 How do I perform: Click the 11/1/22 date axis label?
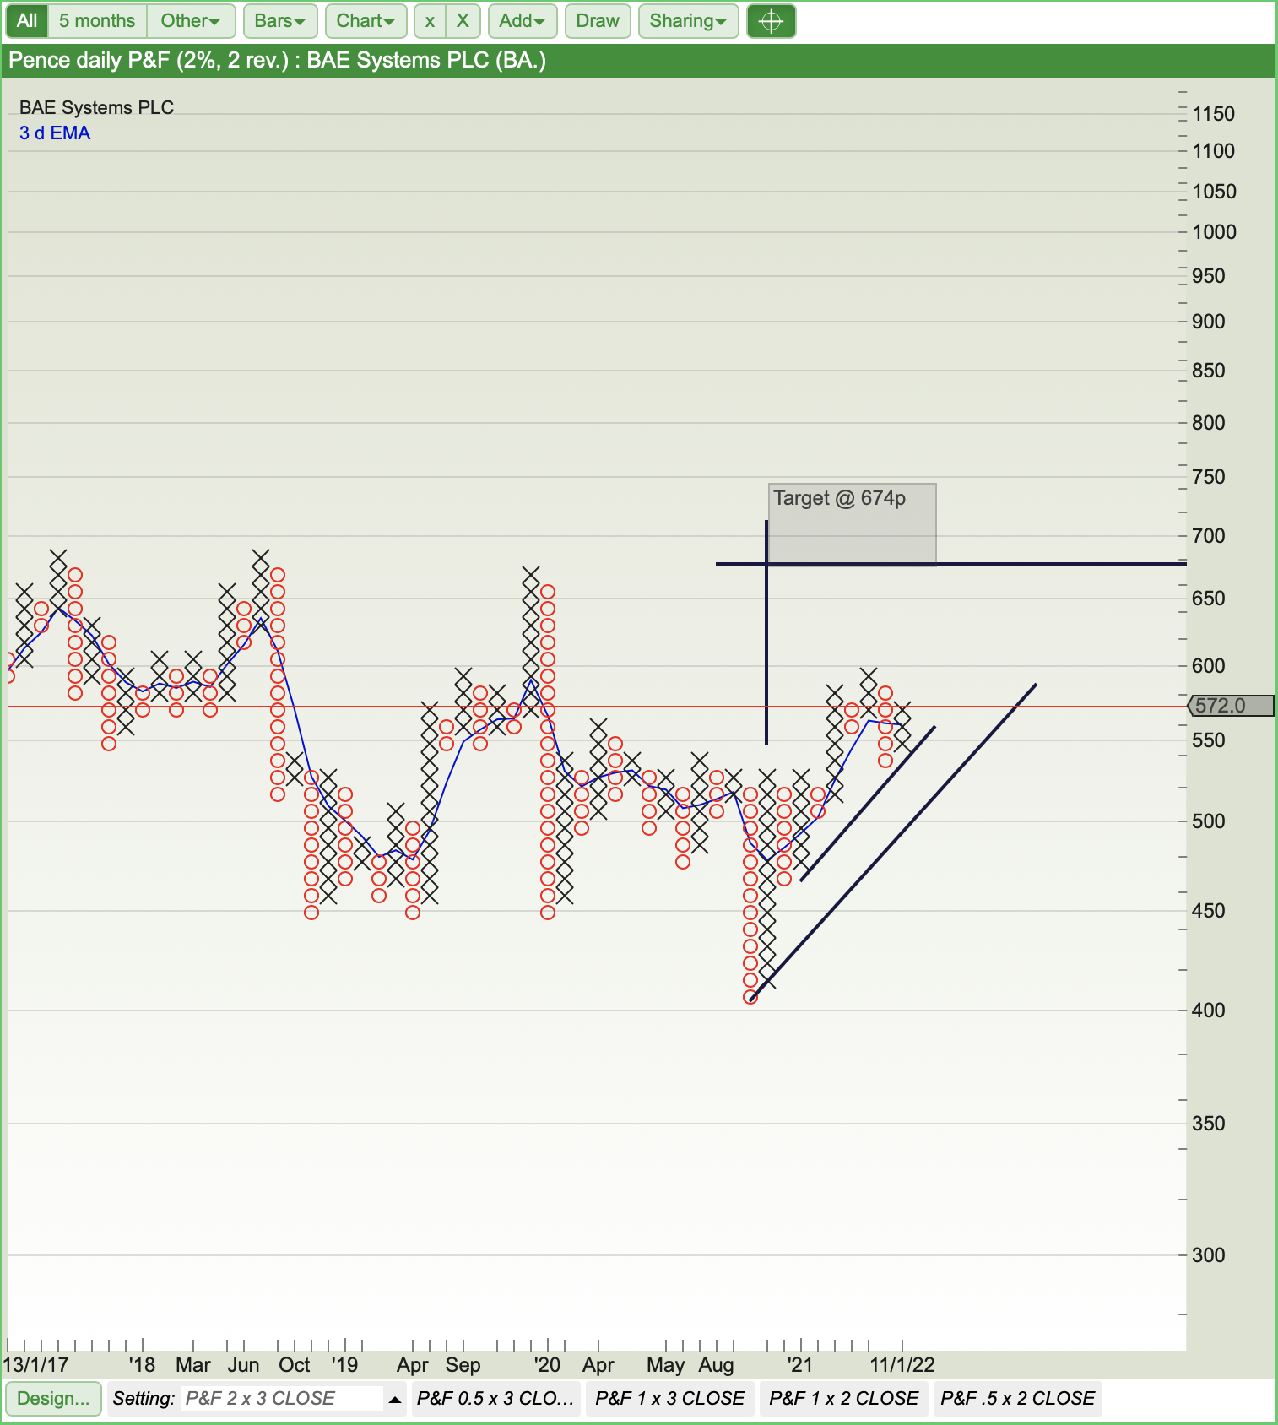tap(902, 1365)
